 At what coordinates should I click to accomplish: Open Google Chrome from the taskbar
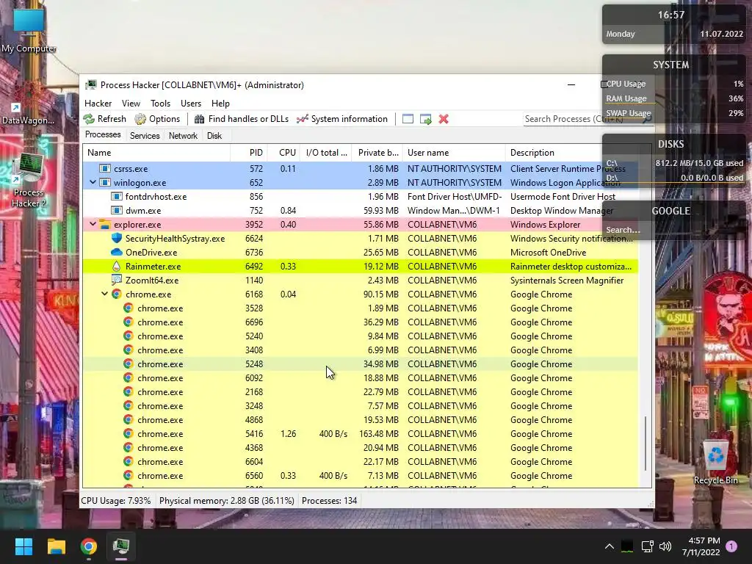tap(89, 546)
